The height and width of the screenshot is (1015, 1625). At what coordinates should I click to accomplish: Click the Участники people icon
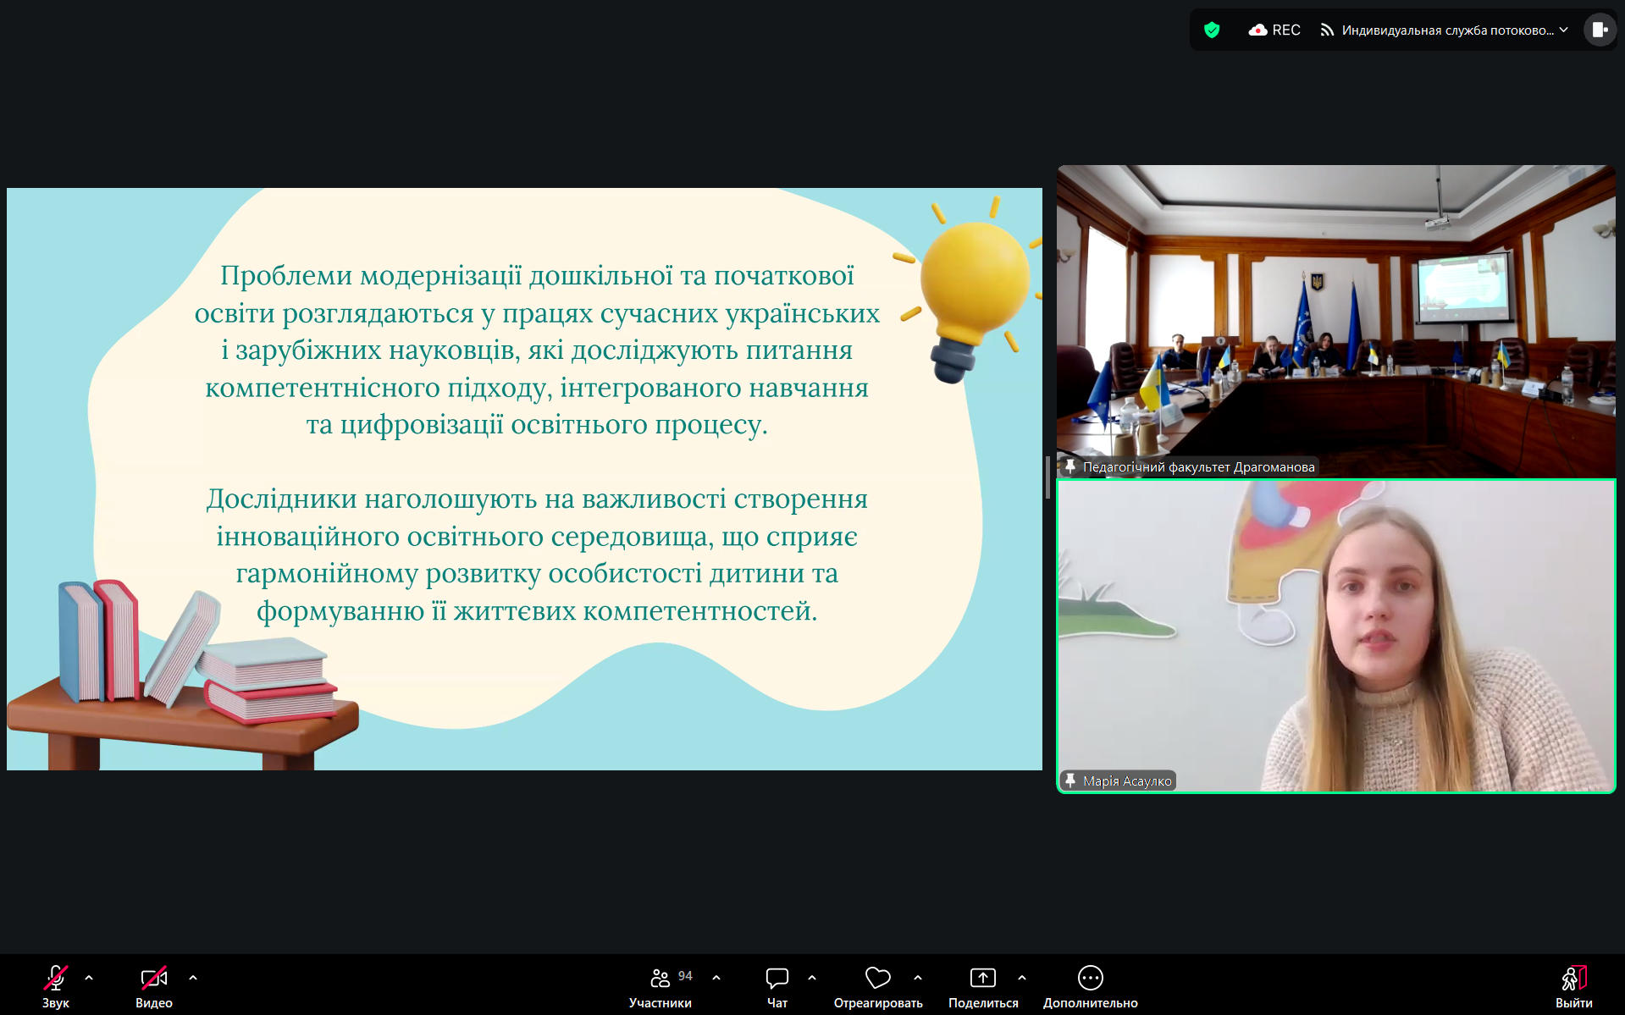660,978
